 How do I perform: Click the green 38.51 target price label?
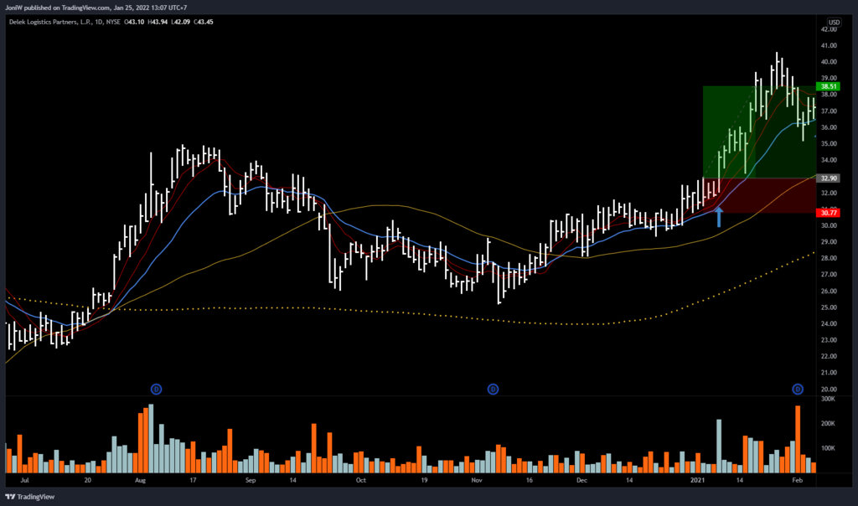(829, 86)
